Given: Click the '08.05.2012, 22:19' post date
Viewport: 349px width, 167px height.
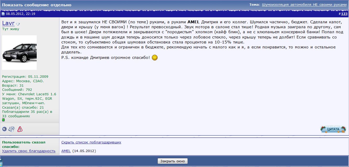Looking at the screenshot, I should (20, 14).
